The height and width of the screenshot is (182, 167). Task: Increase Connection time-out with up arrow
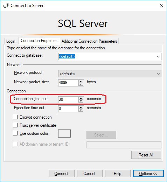(x=81, y=98)
